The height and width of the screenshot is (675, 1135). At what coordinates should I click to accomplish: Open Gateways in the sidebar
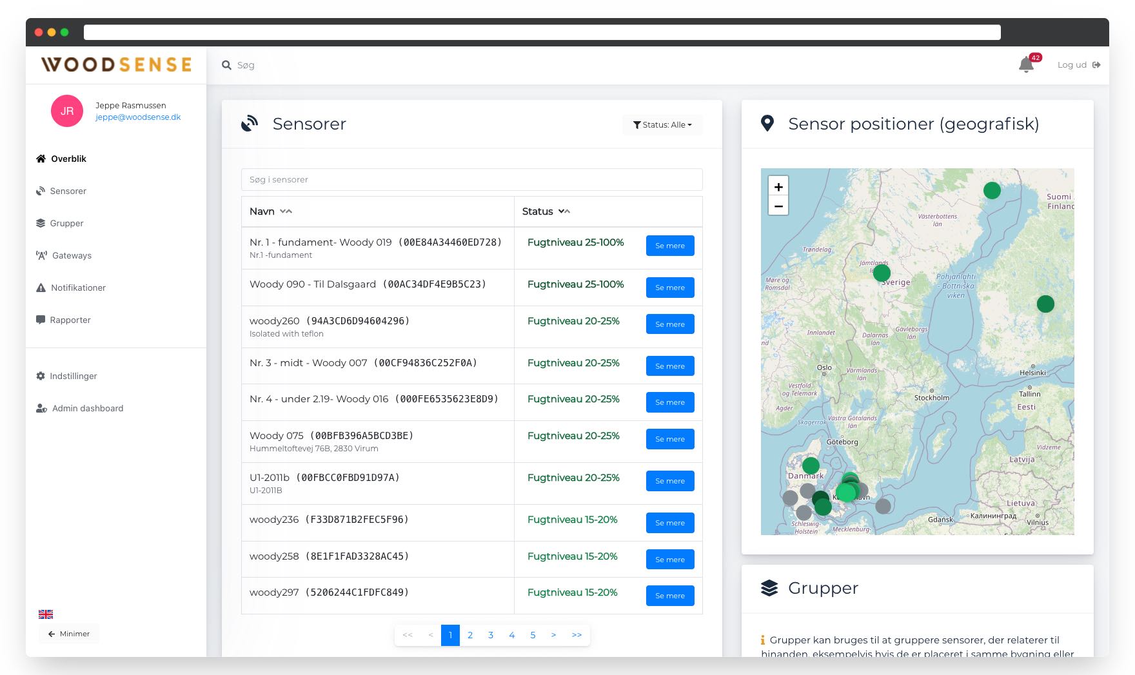click(x=72, y=256)
